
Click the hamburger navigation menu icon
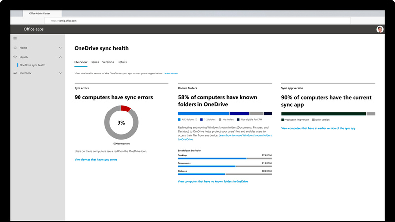pos(15,38)
